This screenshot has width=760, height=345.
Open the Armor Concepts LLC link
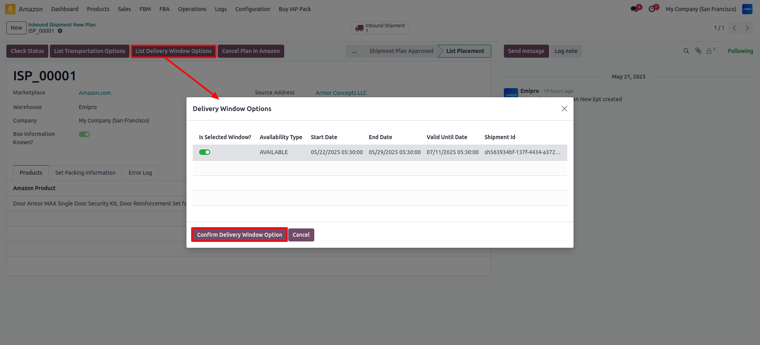click(341, 93)
